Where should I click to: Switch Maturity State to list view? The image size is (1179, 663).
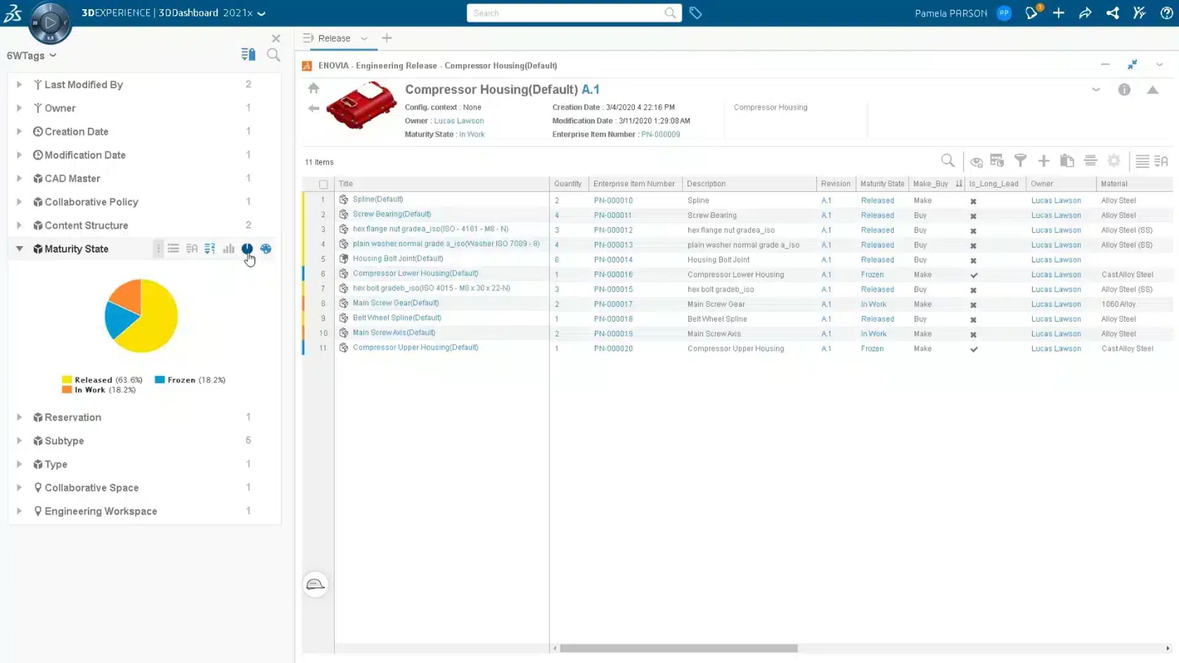tap(174, 249)
